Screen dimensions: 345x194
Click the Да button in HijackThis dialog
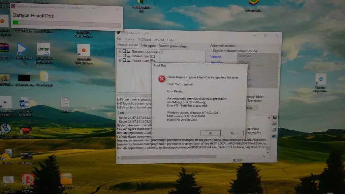[210, 133]
